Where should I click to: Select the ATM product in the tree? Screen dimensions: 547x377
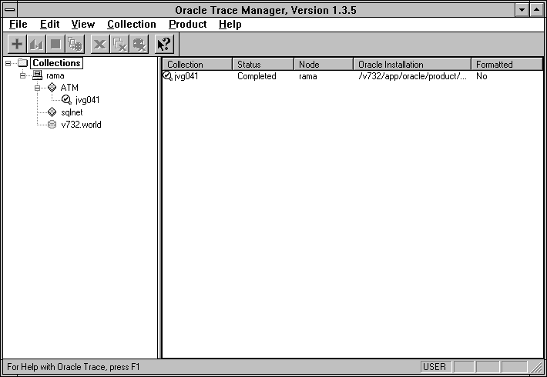click(69, 88)
